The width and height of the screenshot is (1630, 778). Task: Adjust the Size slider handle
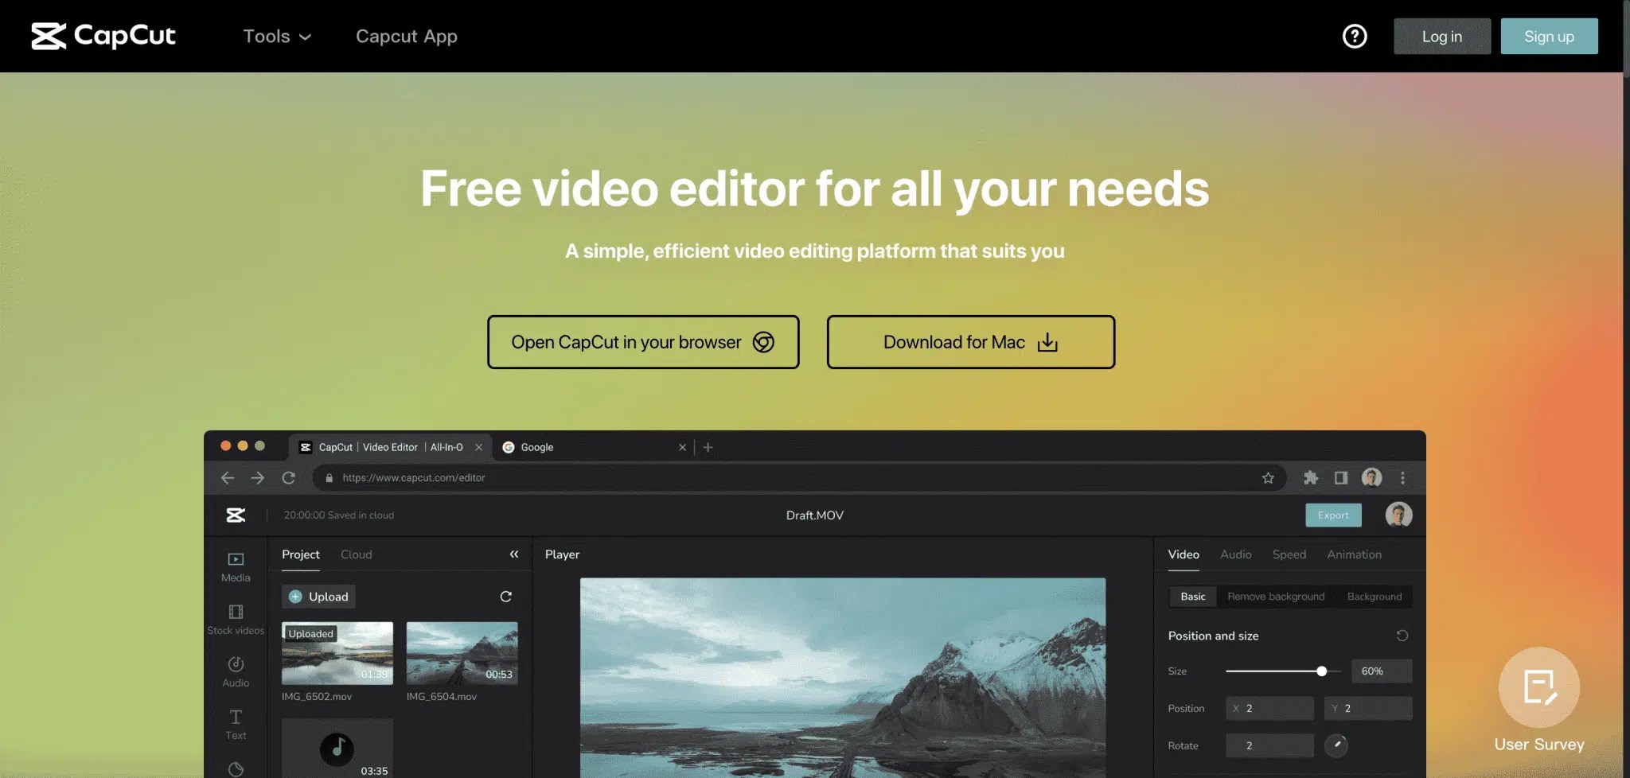point(1322,671)
